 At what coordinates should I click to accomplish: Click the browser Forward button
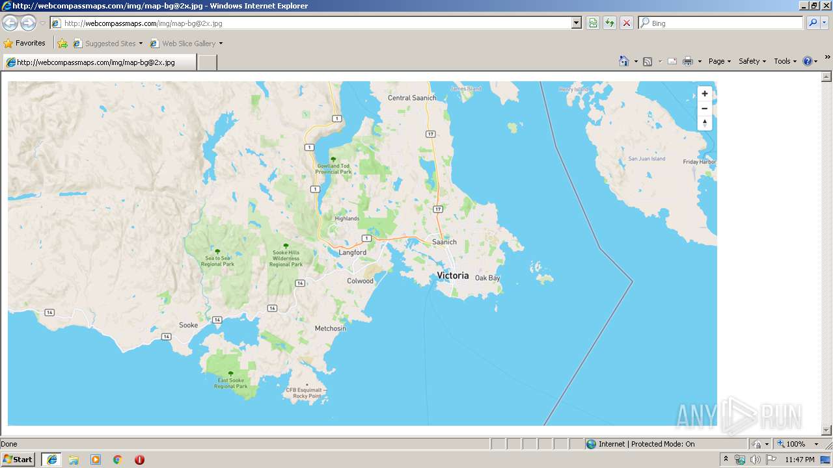click(28, 23)
